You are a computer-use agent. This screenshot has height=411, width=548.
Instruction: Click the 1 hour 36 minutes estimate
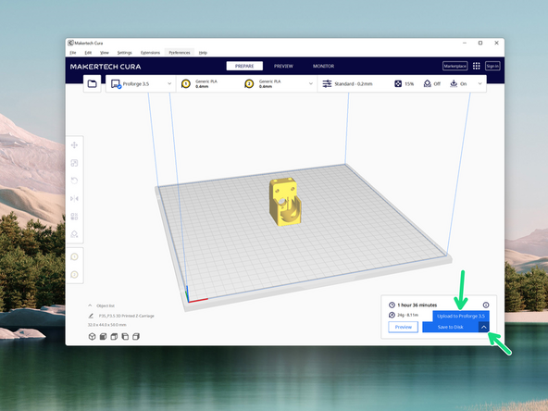pyautogui.click(x=417, y=305)
